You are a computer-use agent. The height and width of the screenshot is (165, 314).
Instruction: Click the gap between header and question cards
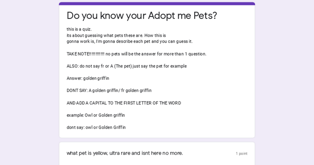click(x=157, y=140)
